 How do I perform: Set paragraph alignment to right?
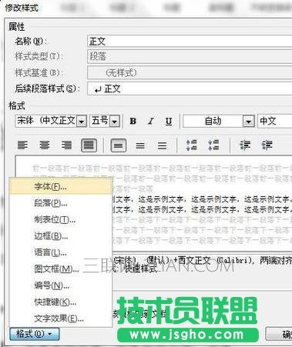[66, 145]
